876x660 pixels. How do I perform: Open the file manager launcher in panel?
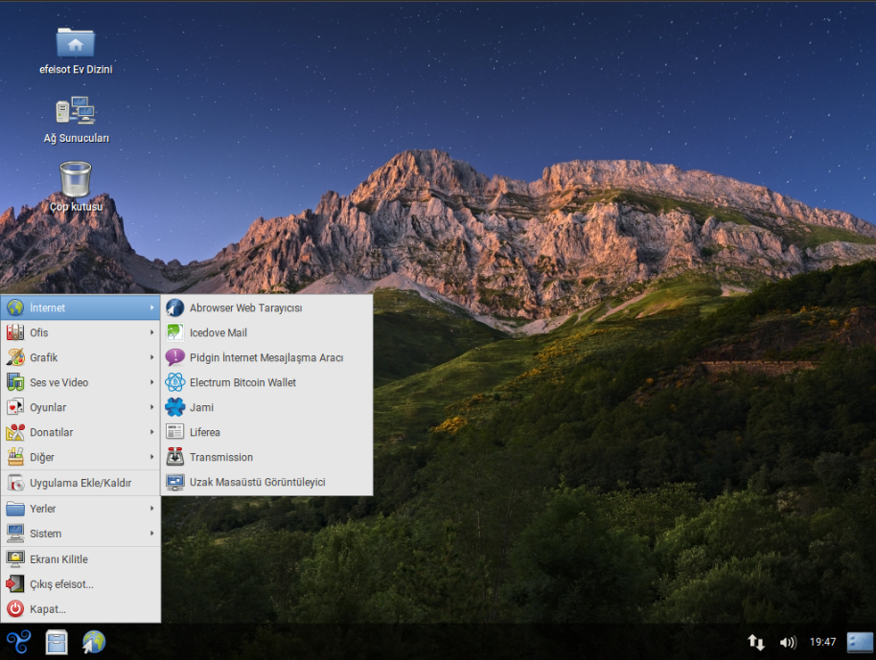(x=57, y=642)
